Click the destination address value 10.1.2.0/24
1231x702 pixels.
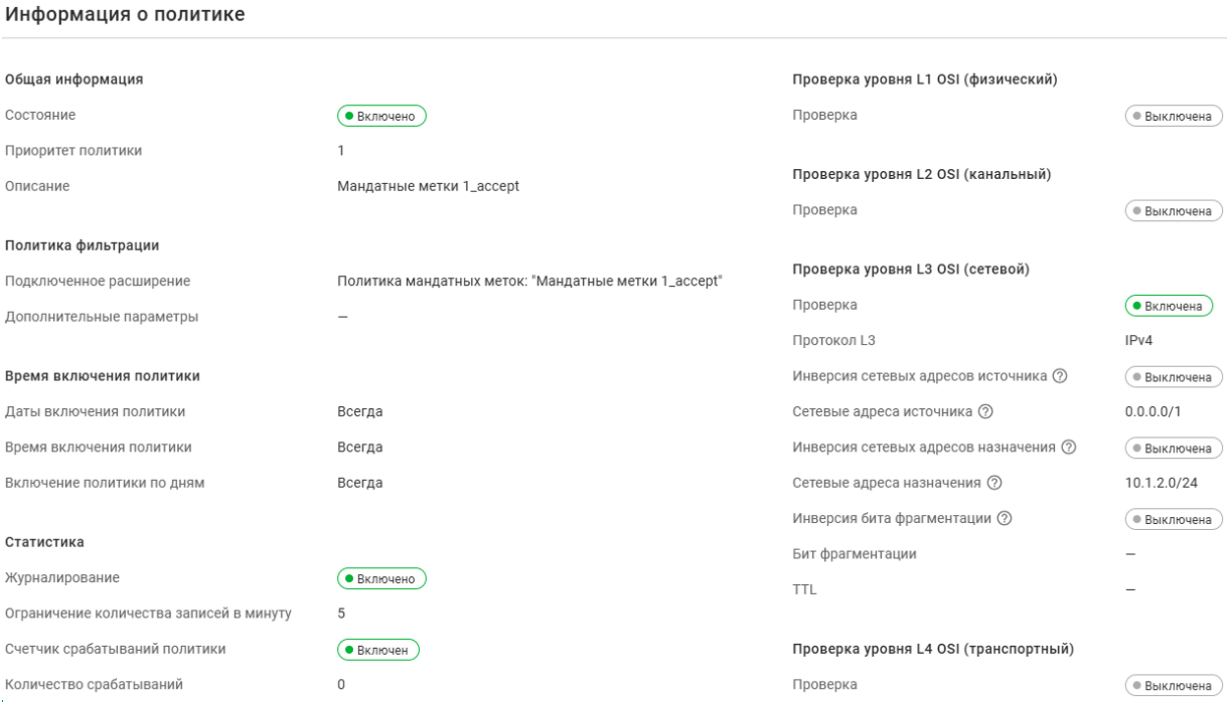click(x=1160, y=483)
